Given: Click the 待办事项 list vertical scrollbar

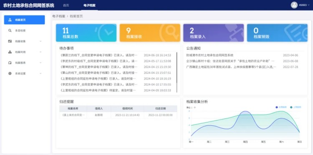Looking at the screenshot, I should (177, 68).
